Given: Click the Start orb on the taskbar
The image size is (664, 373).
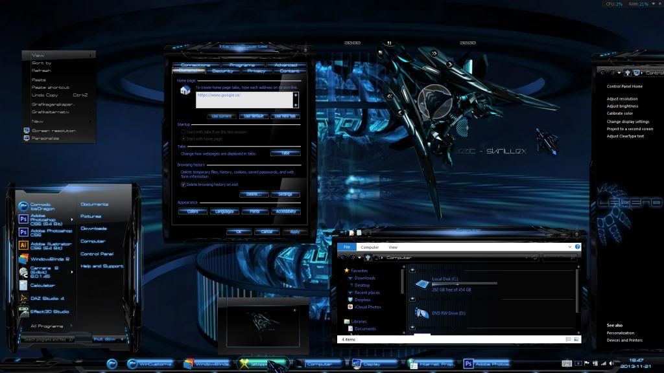Looking at the screenshot, I should click(112, 363).
